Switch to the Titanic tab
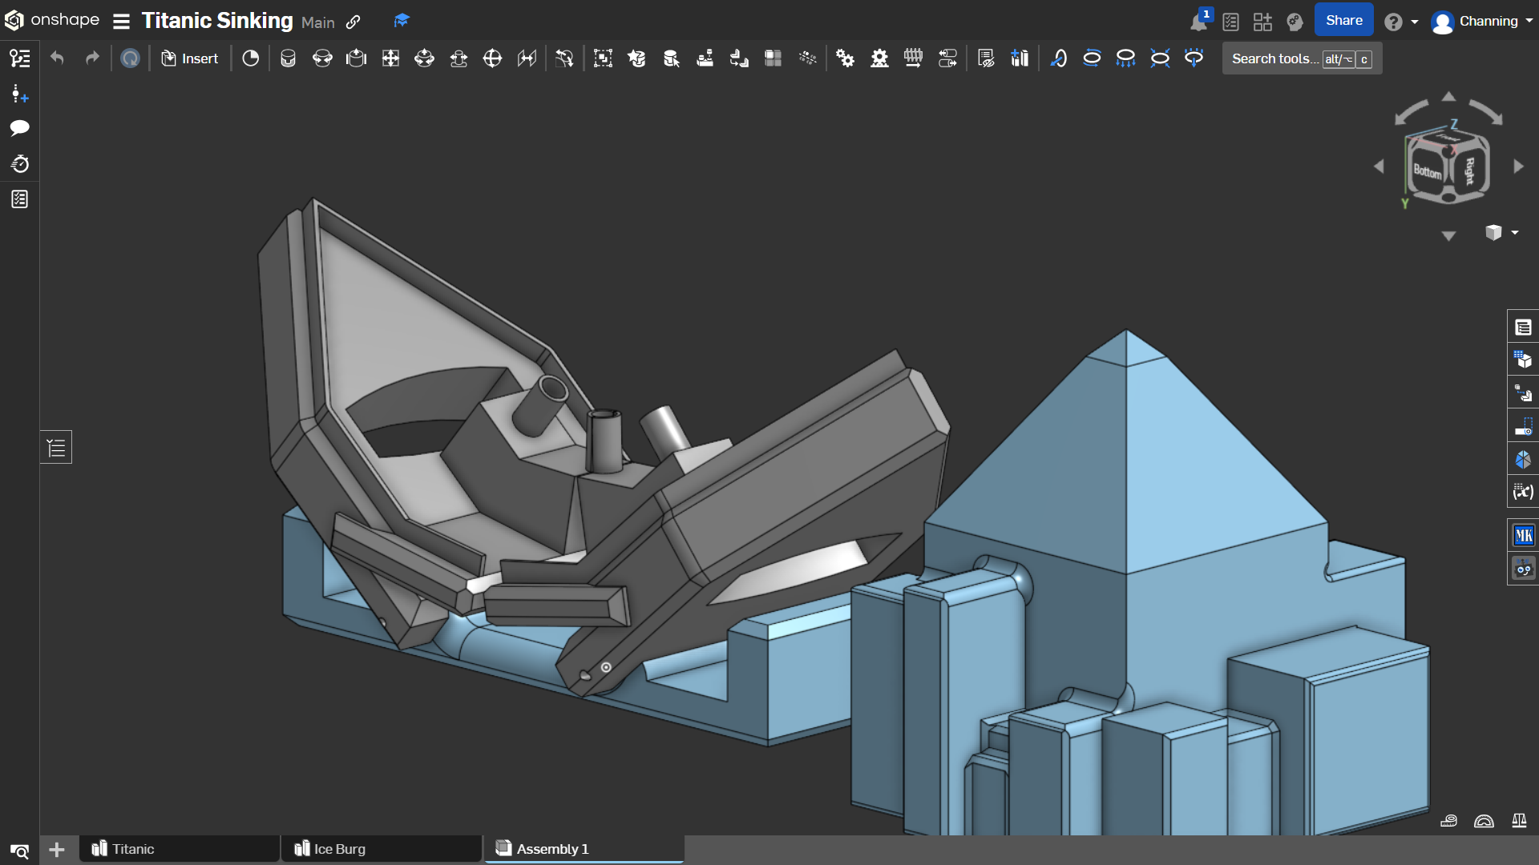This screenshot has height=865, width=1539. pyautogui.click(x=180, y=849)
